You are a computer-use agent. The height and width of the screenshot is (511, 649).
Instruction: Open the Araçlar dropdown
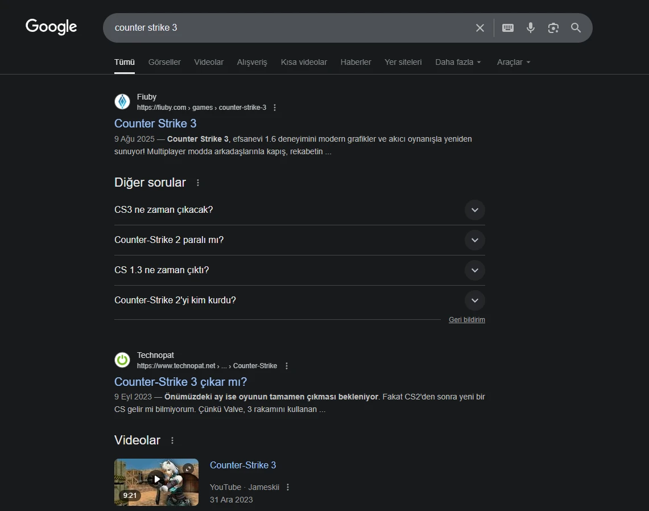(x=513, y=62)
